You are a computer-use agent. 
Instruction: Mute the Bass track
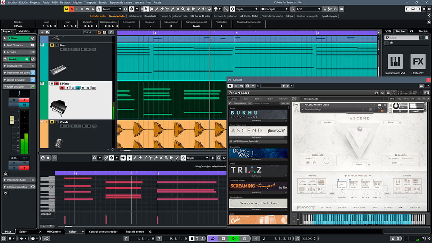pyautogui.click(x=52, y=45)
